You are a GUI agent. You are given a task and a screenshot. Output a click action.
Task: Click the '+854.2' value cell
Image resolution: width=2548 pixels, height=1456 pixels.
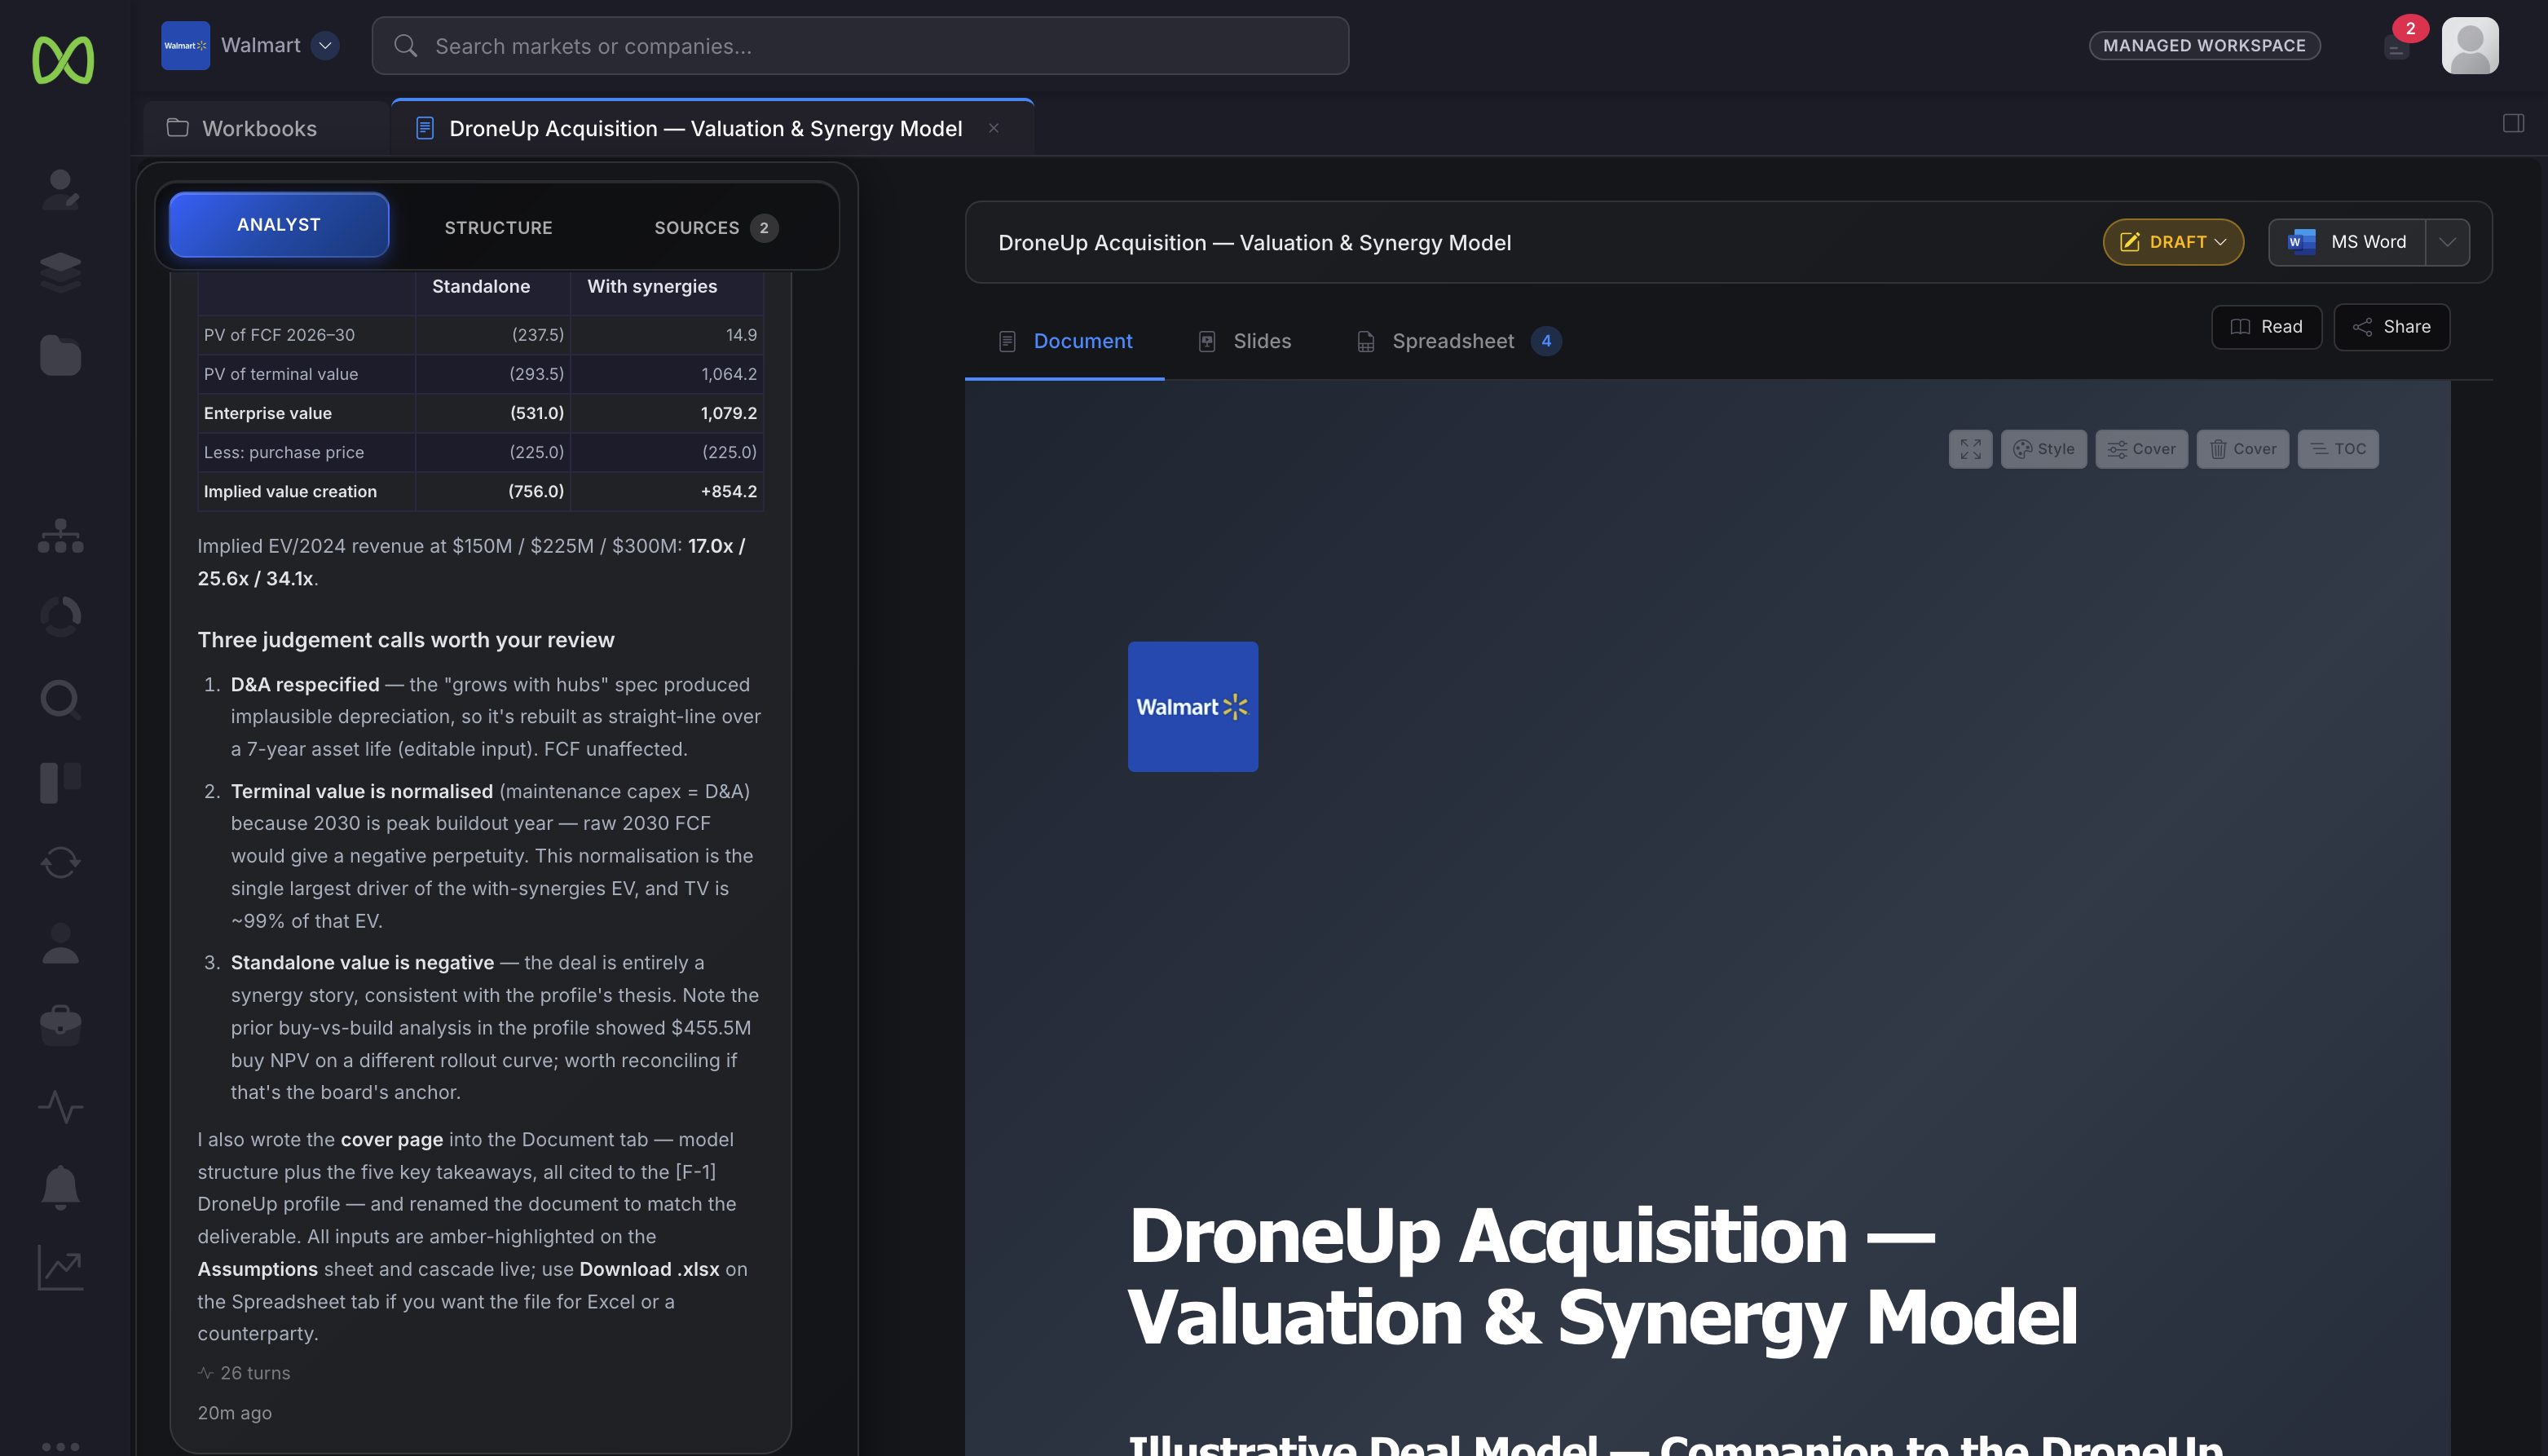[x=728, y=491]
